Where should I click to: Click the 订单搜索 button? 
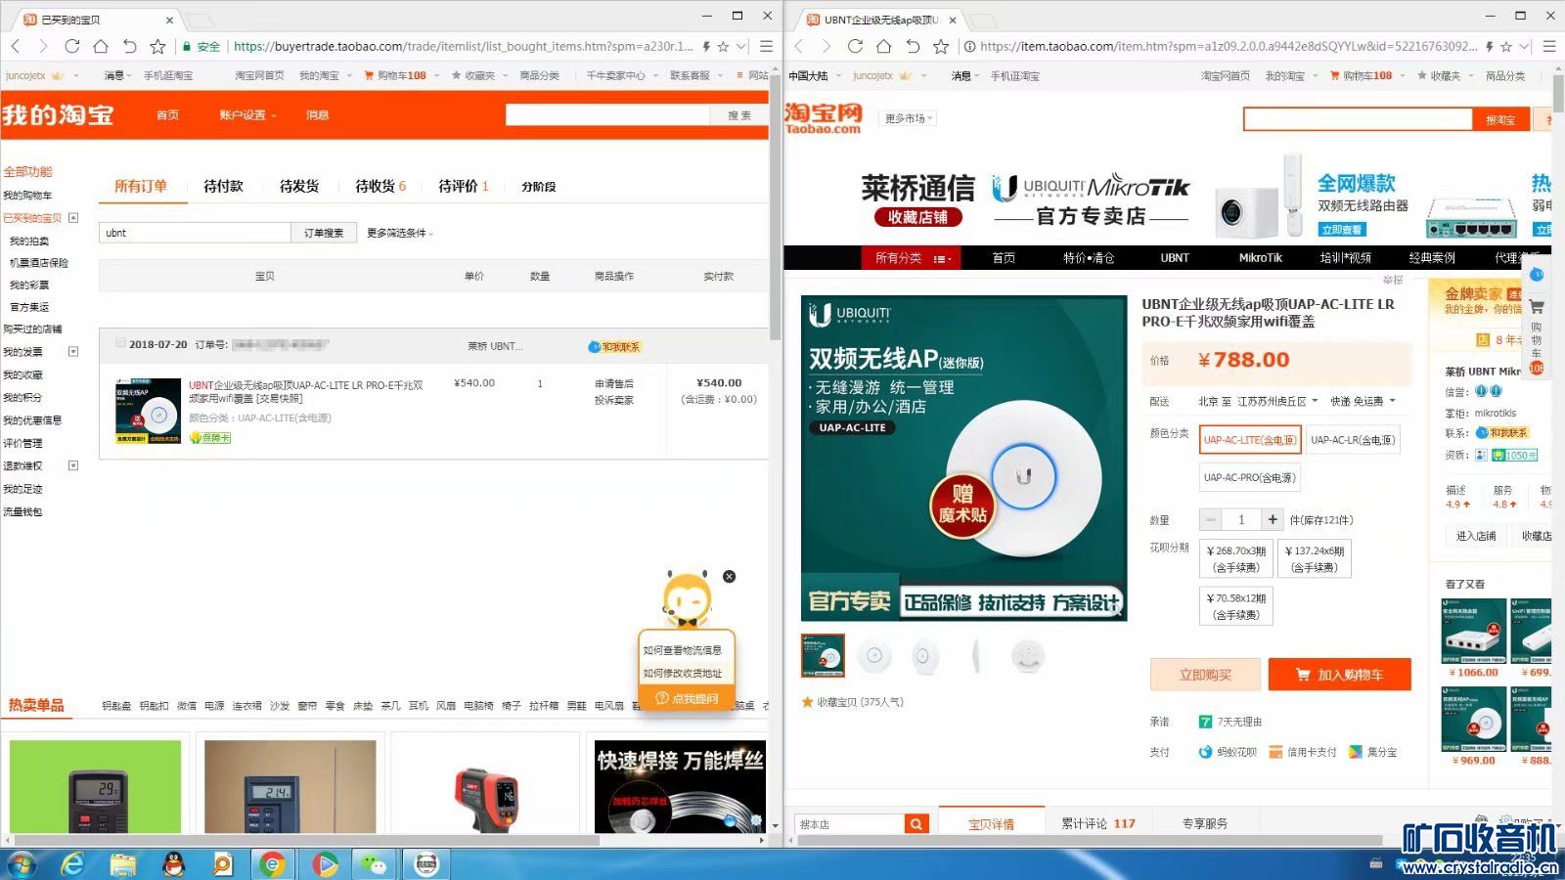coord(324,233)
